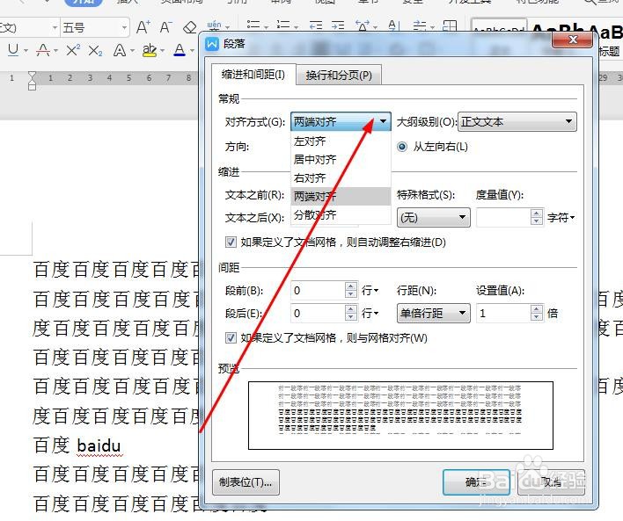
Task: Click the 段前 up spinner arrow
Action: [x=350, y=286]
